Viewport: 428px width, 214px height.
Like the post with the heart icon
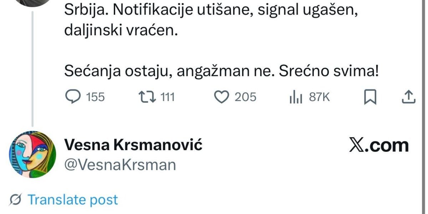223,97
